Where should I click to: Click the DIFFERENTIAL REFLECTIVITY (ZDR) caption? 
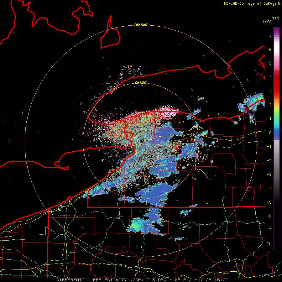pos(100,280)
